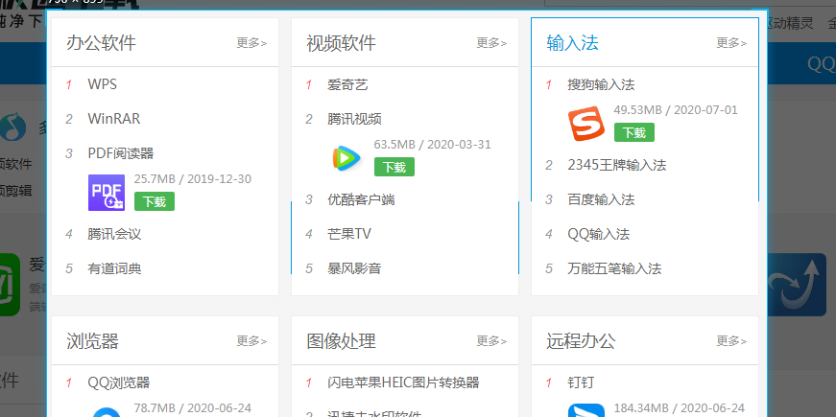The width and height of the screenshot is (836, 417).
Task: Open 更多 for 视频软件
Action: pos(491,42)
